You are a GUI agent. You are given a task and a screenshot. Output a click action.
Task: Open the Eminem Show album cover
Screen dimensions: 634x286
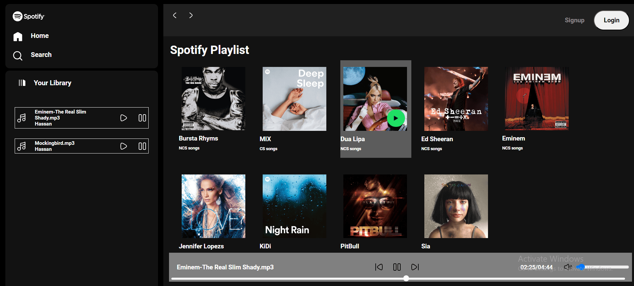pos(537,99)
